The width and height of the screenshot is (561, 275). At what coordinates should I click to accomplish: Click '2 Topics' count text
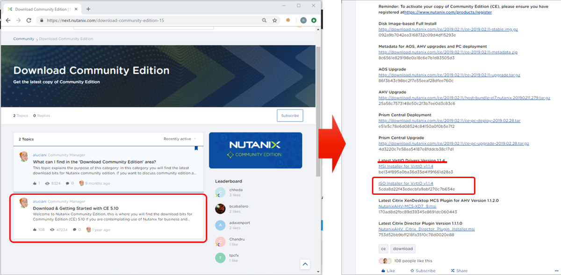point(21,116)
